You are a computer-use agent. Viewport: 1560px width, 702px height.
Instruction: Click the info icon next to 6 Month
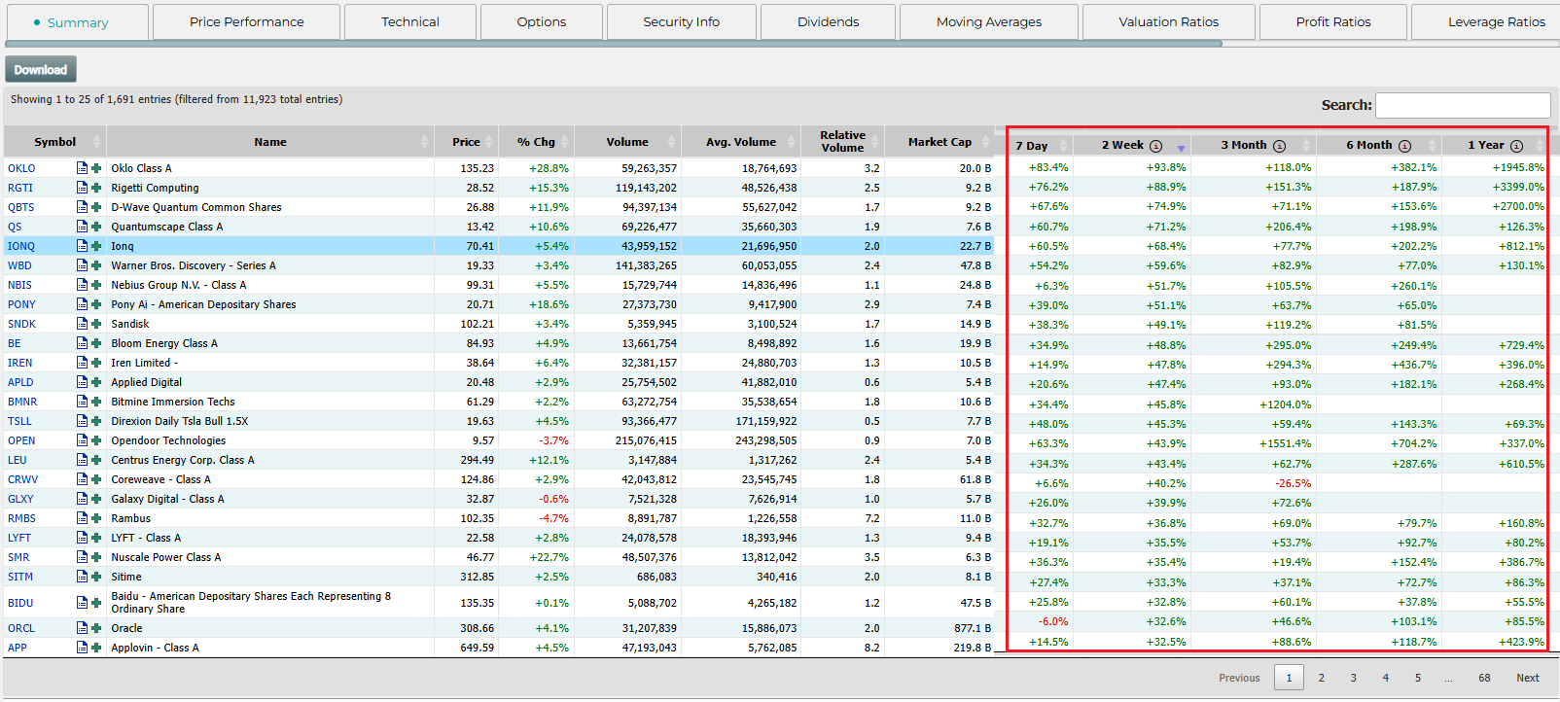point(1404,146)
